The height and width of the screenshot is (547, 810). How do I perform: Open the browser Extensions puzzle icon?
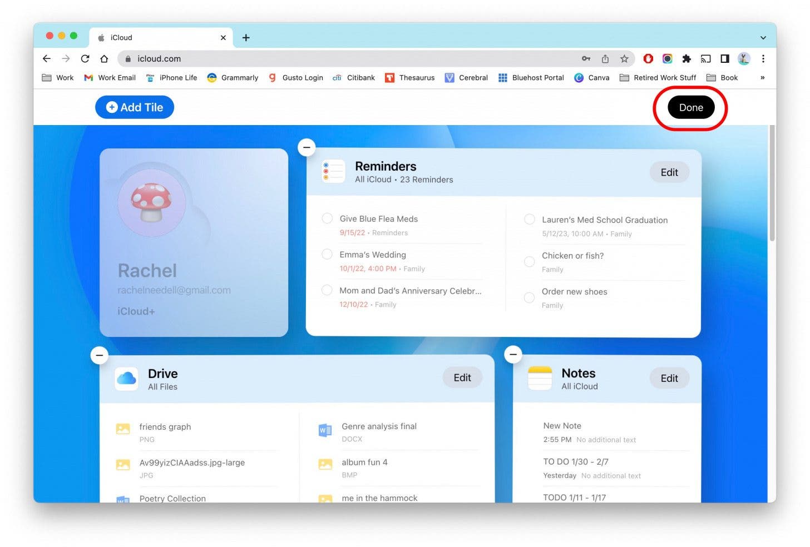click(x=686, y=59)
